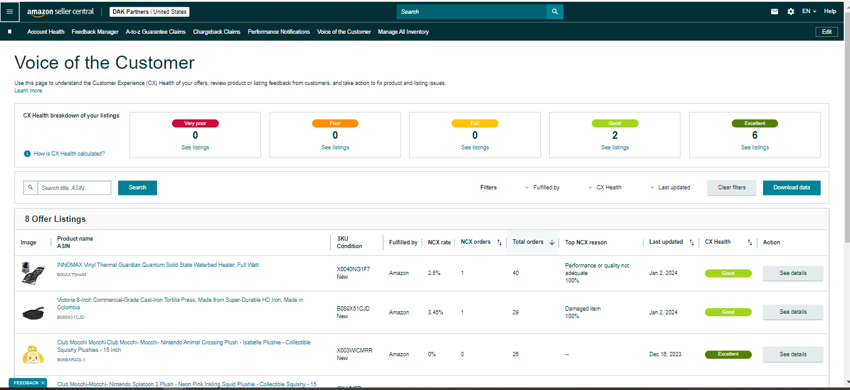This screenshot has height=390, width=850.
Task: Click the Amazon Seller Central logo
Action: pyautogui.click(x=61, y=11)
